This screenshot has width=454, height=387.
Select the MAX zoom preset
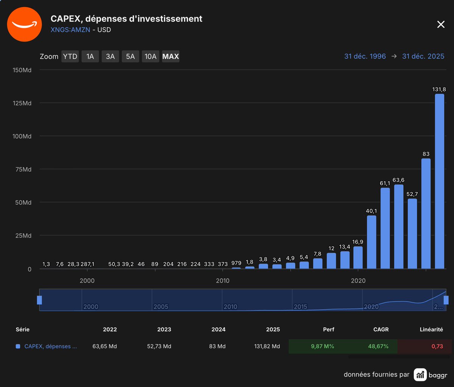(x=170, y=56)
